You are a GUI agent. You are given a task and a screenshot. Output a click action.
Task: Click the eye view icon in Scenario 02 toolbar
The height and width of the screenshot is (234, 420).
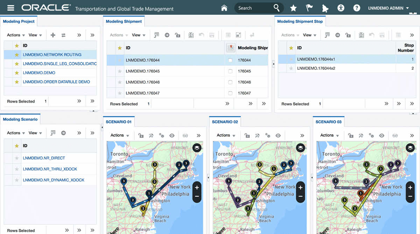point(278,135)
